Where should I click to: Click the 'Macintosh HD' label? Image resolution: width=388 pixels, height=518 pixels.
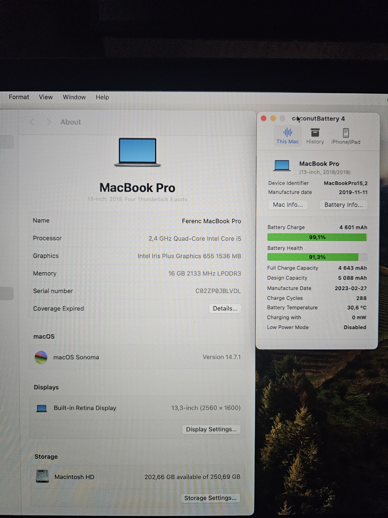pos(74,477)
